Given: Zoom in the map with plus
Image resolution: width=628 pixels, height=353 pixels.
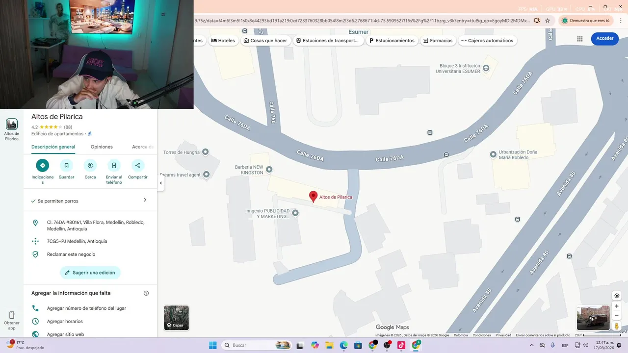Looking at the screenshot, I should [617, 306].
